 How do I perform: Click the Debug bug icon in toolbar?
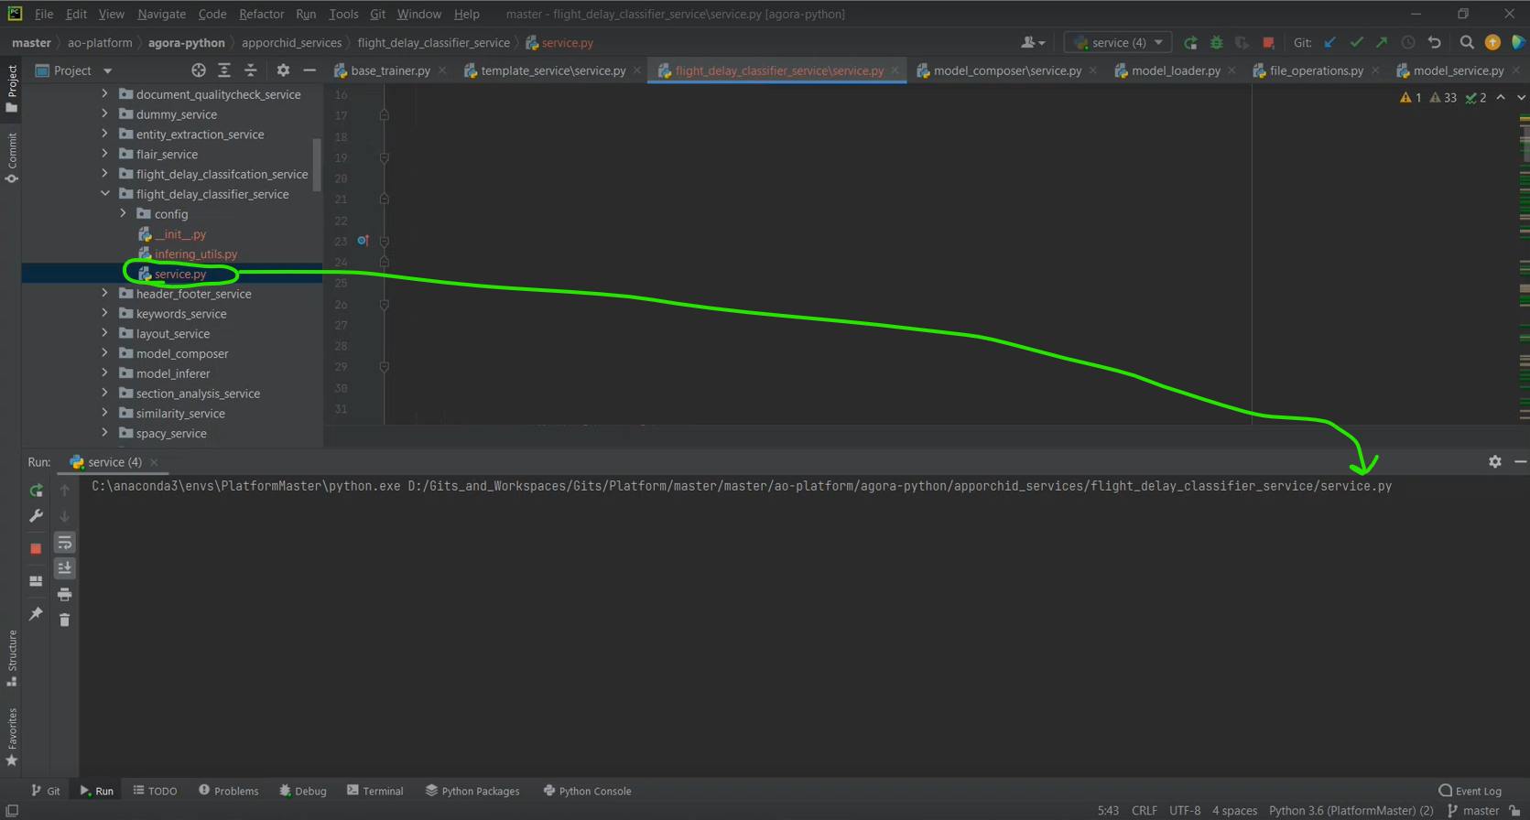coord(1216,43)
